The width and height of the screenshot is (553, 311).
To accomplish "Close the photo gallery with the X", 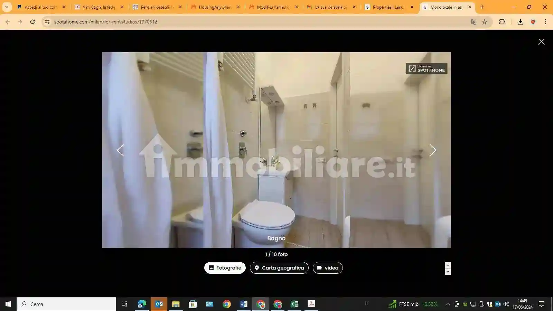I will (x=541, y=41).
